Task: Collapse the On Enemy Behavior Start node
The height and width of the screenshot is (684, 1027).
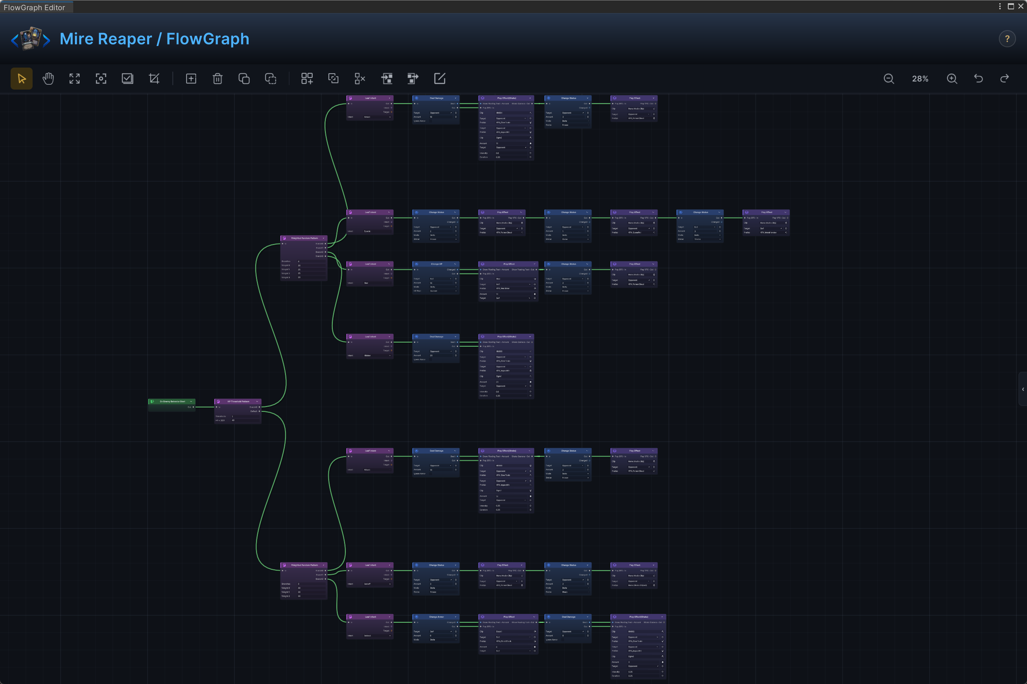Action: click(x=191, y=401)
